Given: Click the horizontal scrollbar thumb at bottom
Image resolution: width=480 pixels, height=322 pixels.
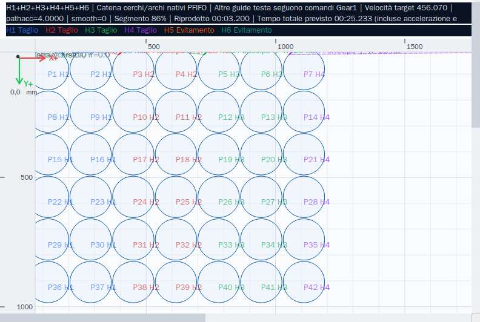Looking at the screenshot, I should 102,318.
